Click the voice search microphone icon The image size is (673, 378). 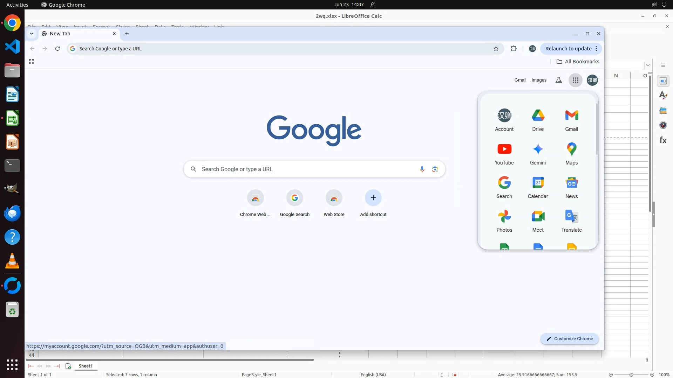click(x=422, y=169)
